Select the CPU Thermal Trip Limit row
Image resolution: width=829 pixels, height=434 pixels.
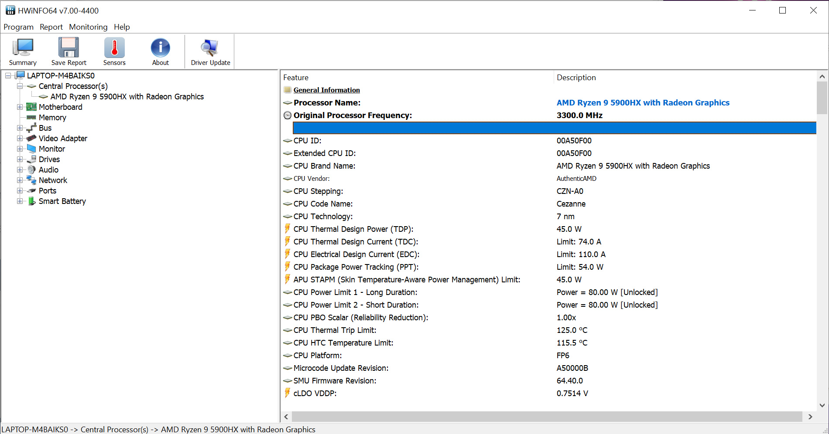(x=548, y=330)
